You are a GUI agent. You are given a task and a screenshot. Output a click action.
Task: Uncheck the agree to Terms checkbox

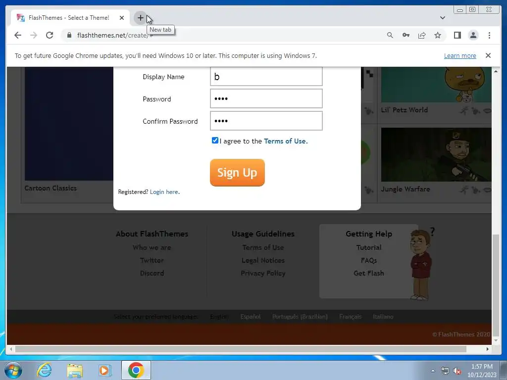[215, 140]
